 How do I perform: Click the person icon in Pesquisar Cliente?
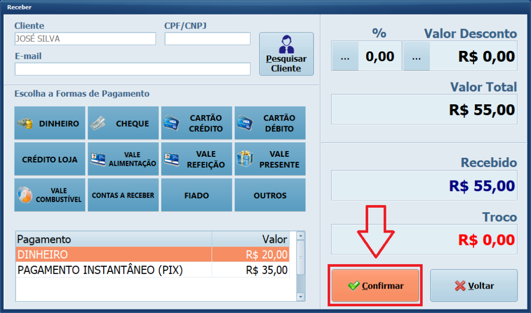click(x=286, y=44)
